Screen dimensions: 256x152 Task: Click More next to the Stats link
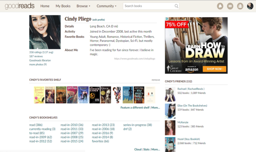156,150
